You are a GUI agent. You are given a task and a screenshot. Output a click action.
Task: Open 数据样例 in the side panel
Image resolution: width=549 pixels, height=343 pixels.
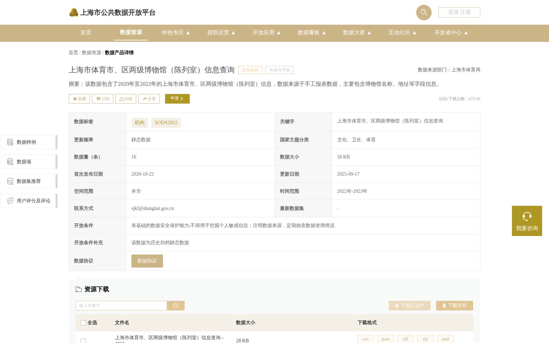coord(28,142)
